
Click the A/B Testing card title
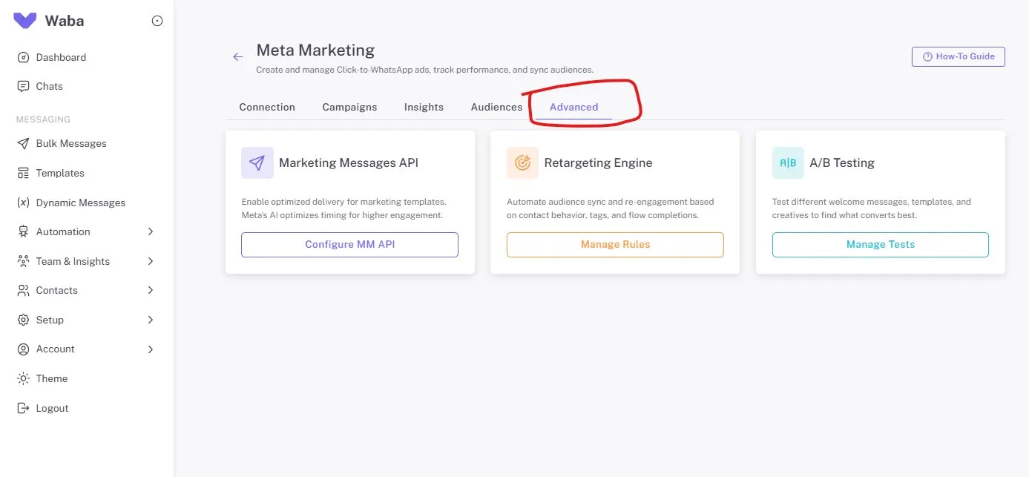click(842, 162)
